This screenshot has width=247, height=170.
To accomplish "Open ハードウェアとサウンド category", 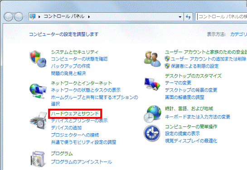I will coord(75,113).
